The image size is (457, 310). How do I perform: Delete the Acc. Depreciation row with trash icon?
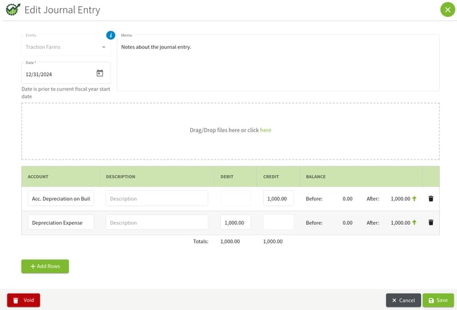(x=430, y=199)
